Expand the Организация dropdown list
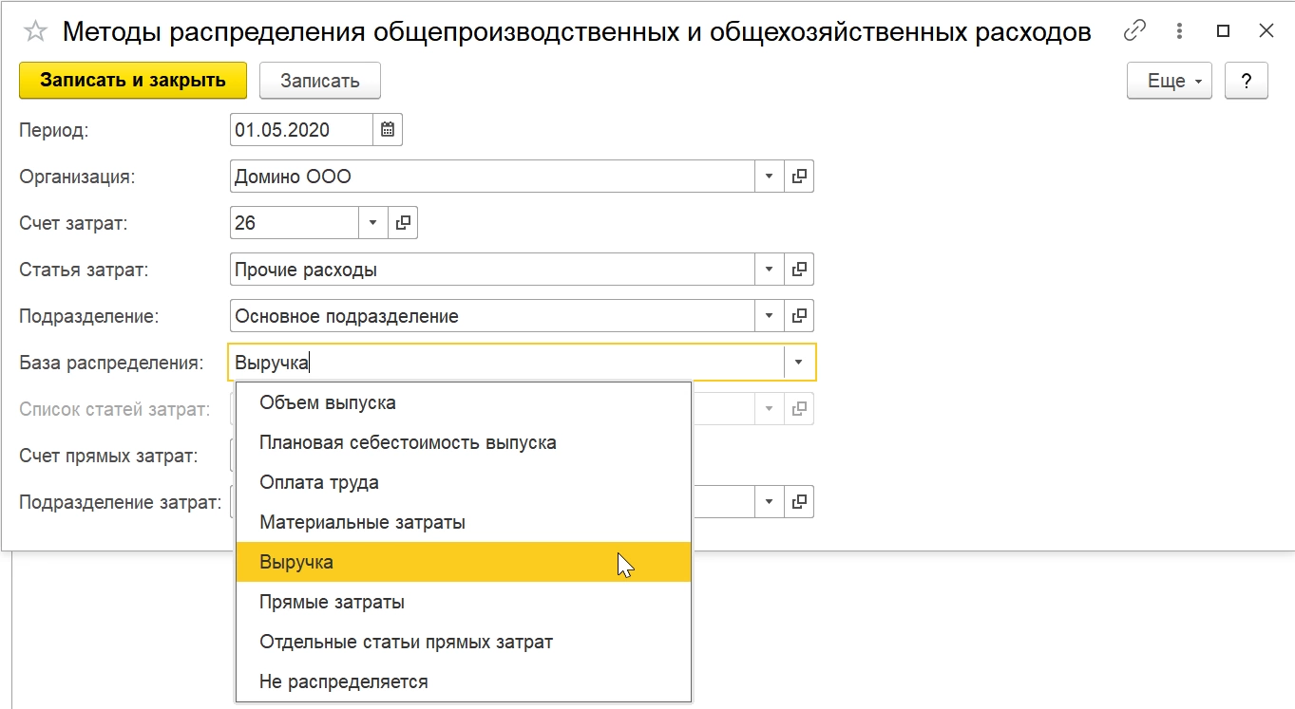Image resolution: width=1295 pixels, height=709 pixels. pyautogui.click(x=769, y=177)
